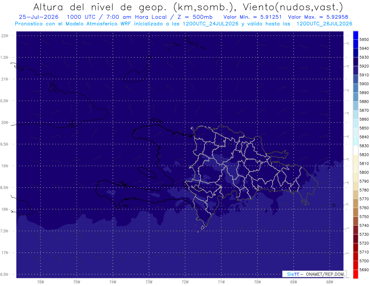Click the "75W" longitude label
370x286 pixels.
pyautogui.click(x=76, y=282)
